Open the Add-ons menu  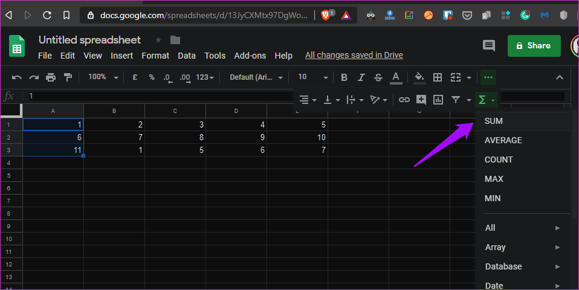(250, 56)
